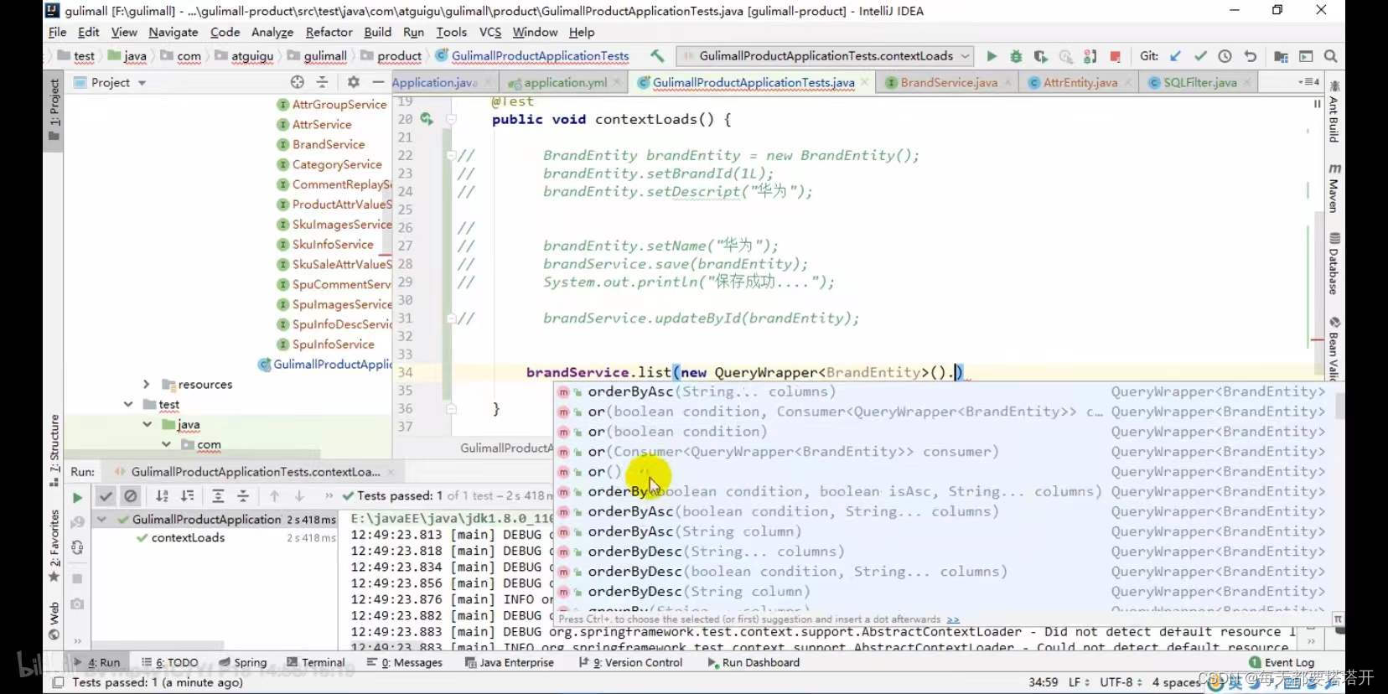Collapse all test results

pyautogui.click(x=243, y=496)
